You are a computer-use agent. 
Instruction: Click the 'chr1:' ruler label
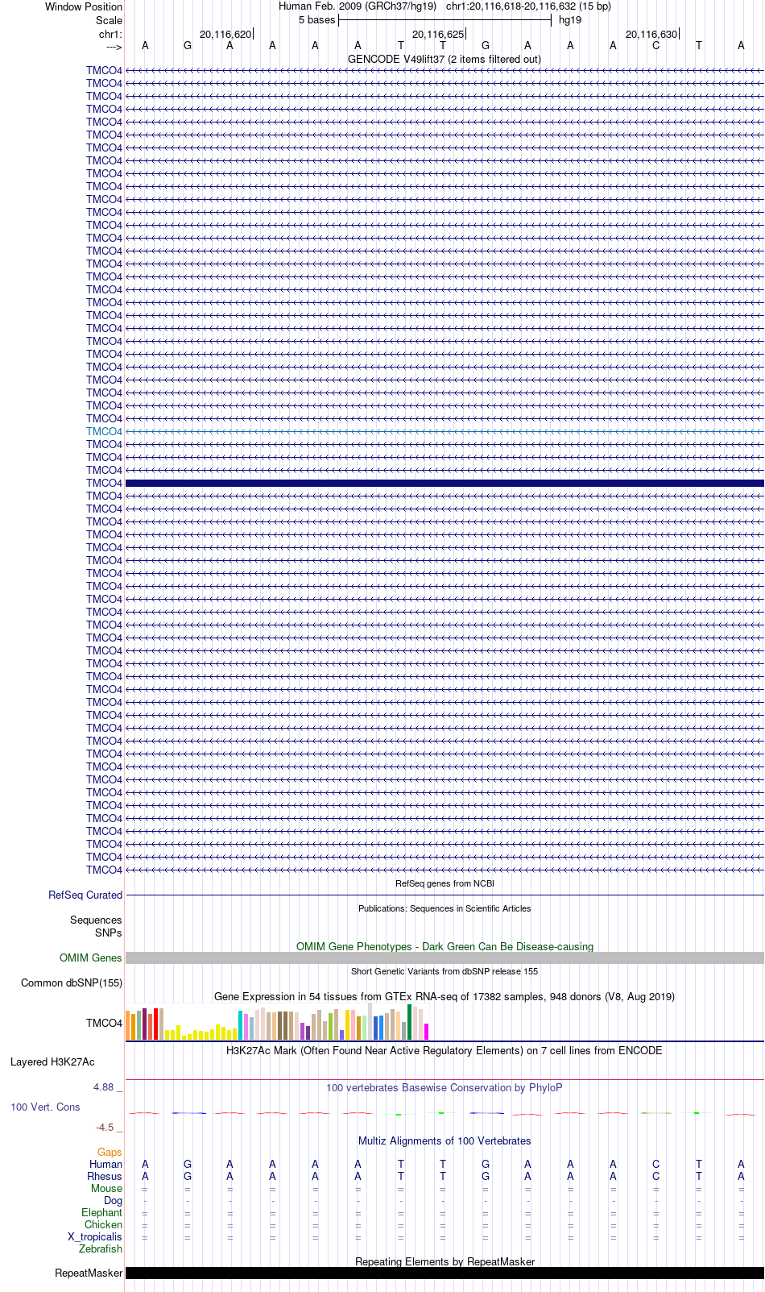tap(110, 35)
